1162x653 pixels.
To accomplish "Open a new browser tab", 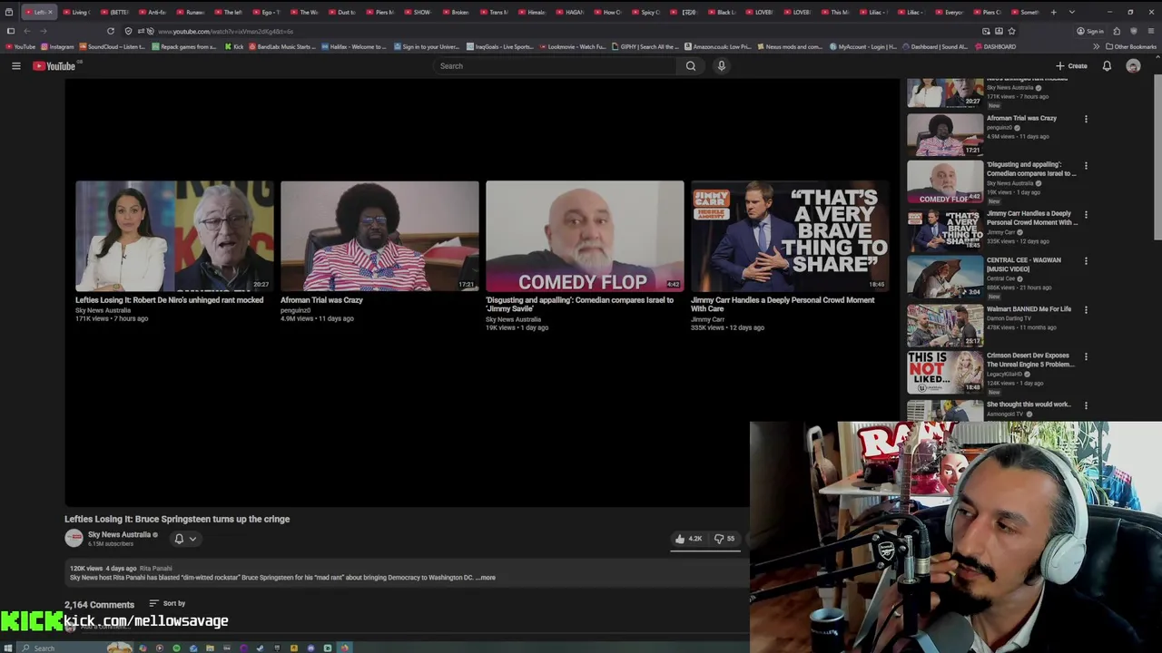I will pos(1053,12).
